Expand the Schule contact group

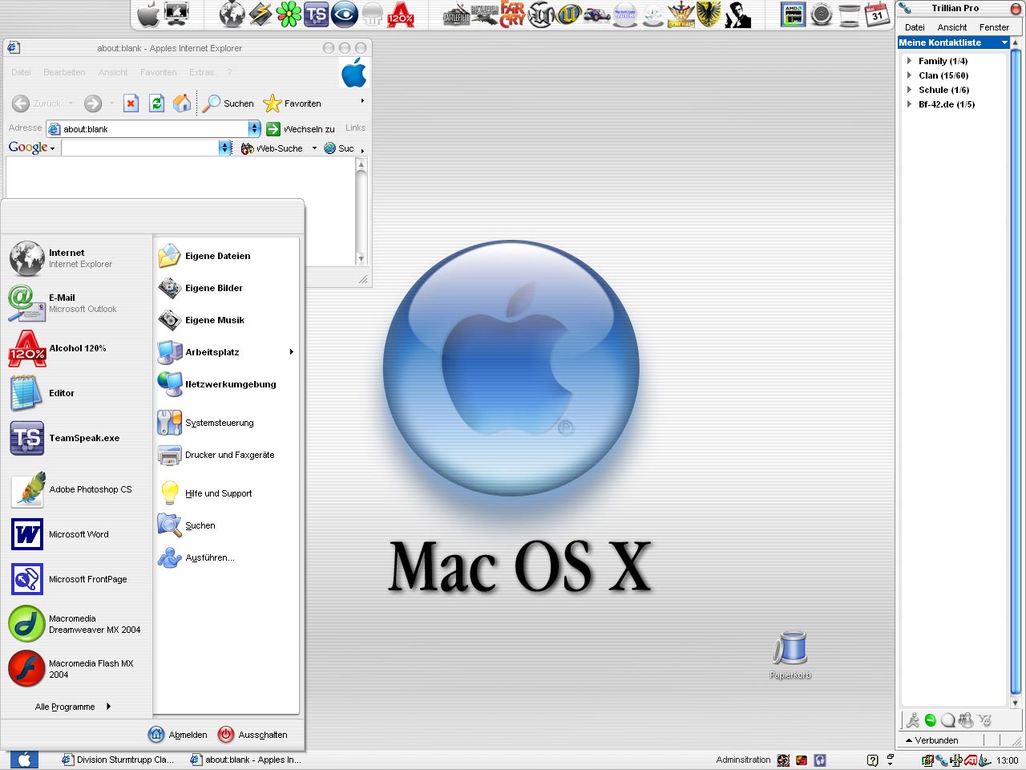(909, 90)
